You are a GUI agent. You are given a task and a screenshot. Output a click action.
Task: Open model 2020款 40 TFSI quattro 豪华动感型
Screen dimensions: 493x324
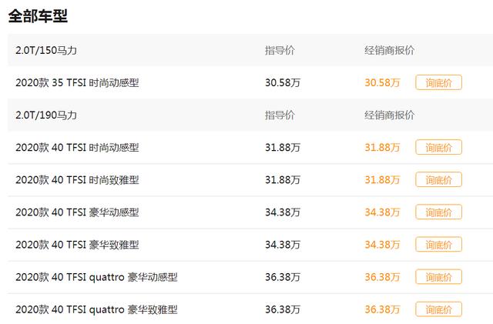pyautogui.click(x=96, y=277)
